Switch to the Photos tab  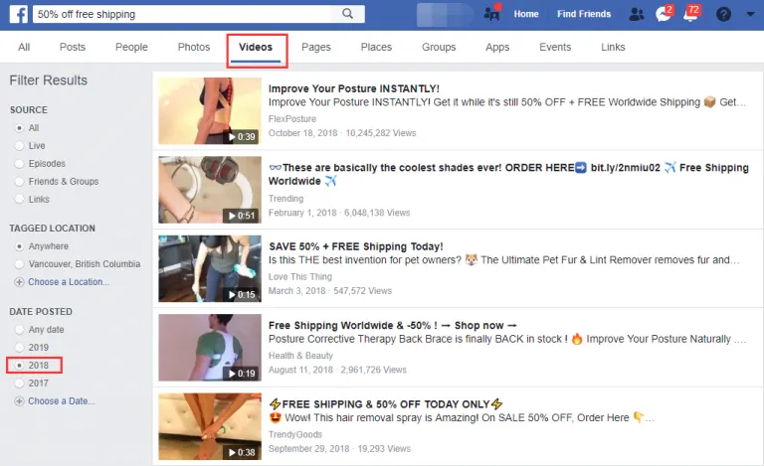coord(194,47)
